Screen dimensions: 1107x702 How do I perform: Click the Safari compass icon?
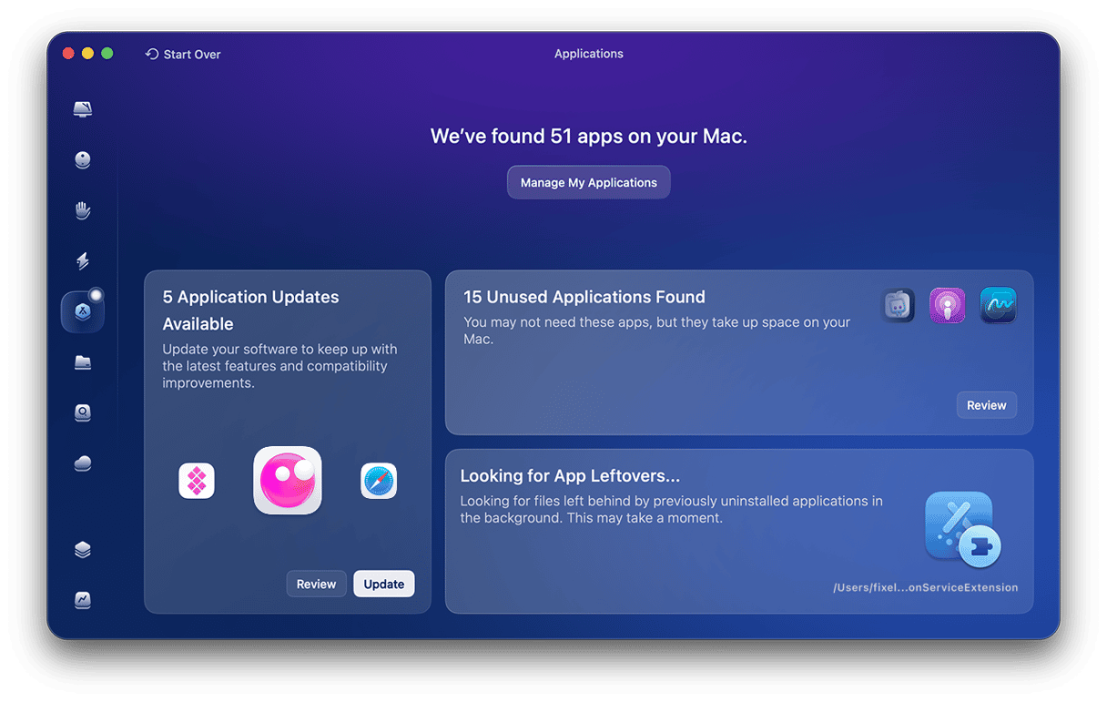tap(379, 481)
